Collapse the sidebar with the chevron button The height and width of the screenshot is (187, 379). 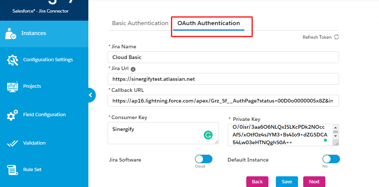[x=91, y=95]
